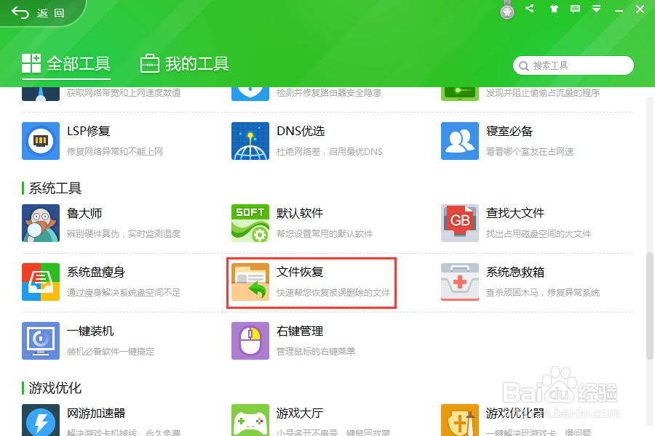The image size is (655, 436).
Task: Launch the DNS优选 globe icon
Action: coord(250,141)
